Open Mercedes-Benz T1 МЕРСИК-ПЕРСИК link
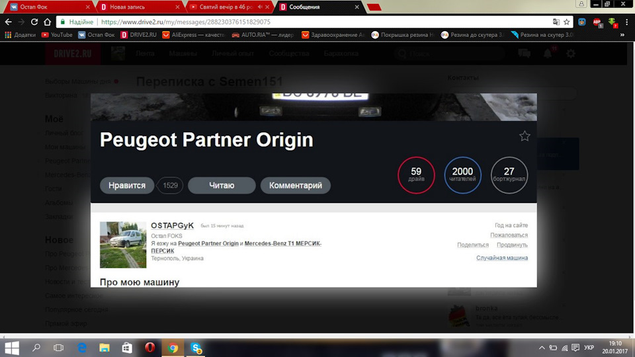Viewport: 635px width, 357px height. pyautogui.click(x=282, y=243)
